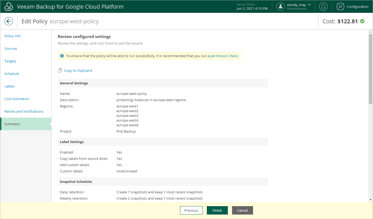This screenshot has width=373, height=219.
Task: Click the Label Settings section header
Action: pyautogui.click(x=163, y=142)
